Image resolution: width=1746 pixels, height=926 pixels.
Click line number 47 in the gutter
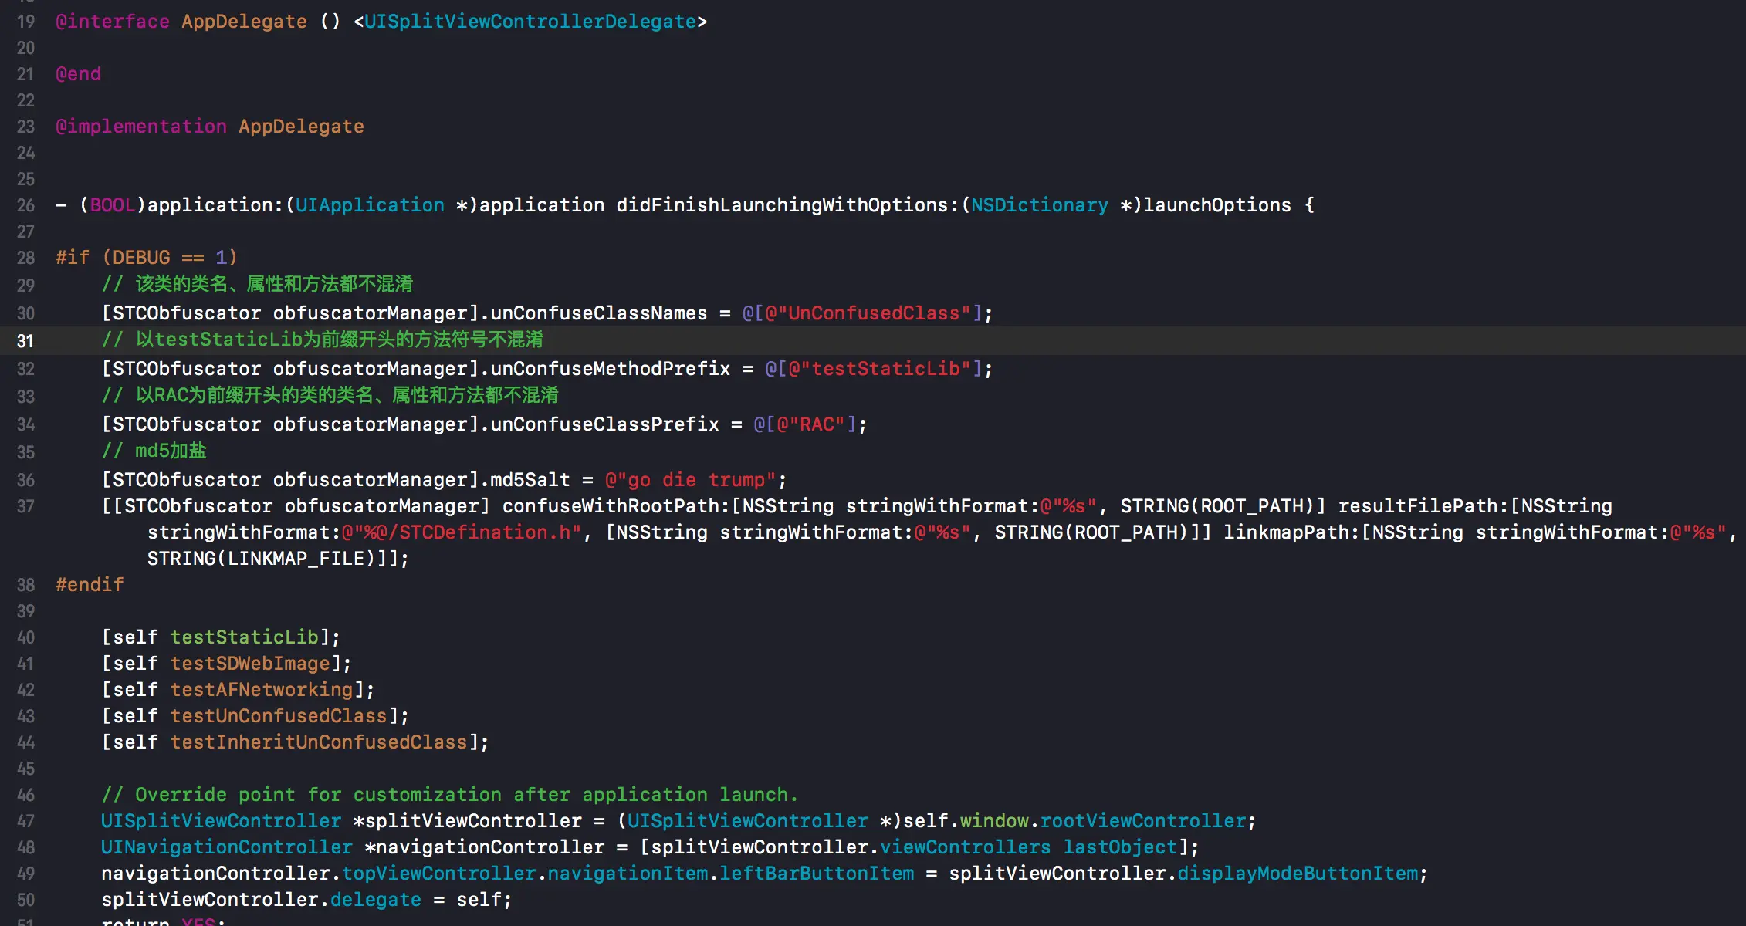point(25,821)
